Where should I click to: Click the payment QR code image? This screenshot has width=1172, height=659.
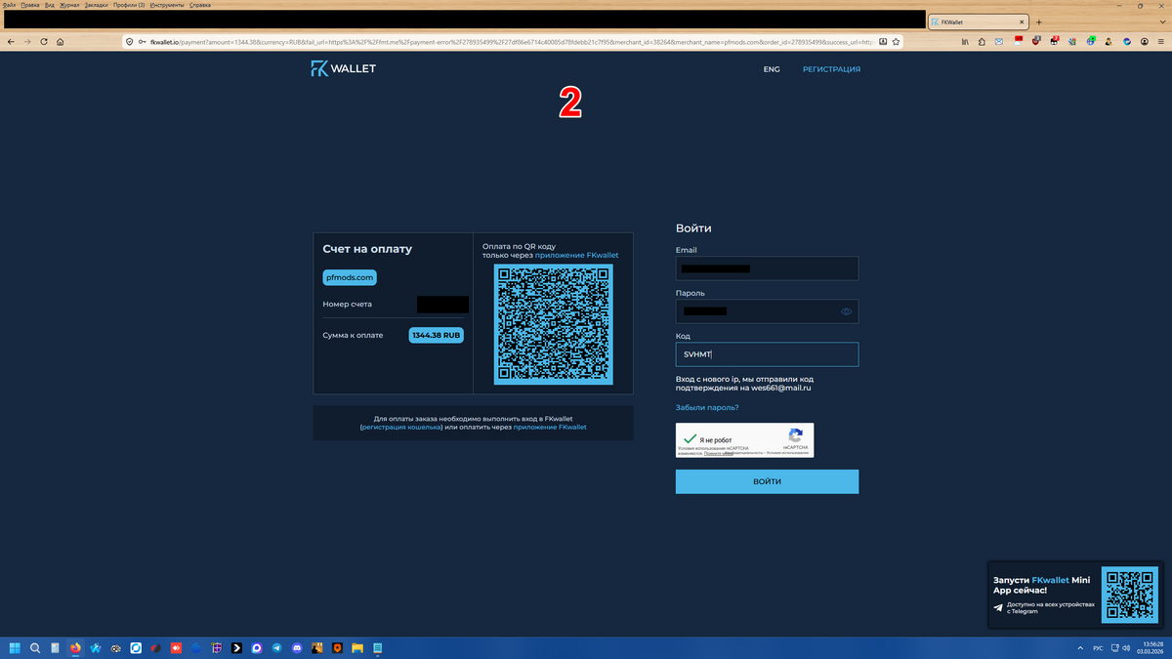553,323
